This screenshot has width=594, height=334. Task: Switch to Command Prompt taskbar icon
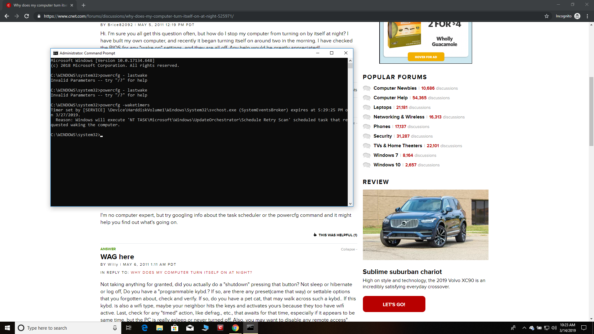pos(251,328)
